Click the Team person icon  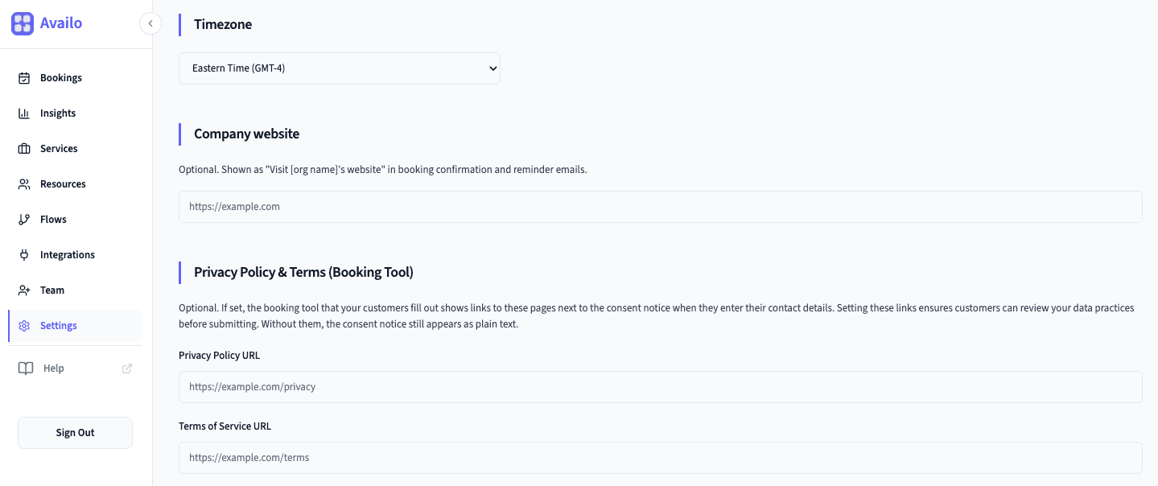[24, 290]
